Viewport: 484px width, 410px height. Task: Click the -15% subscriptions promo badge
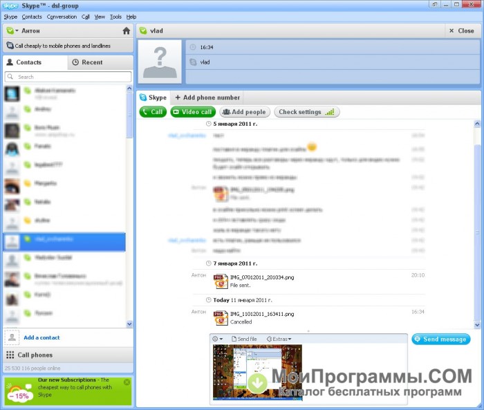click(20, 394)
